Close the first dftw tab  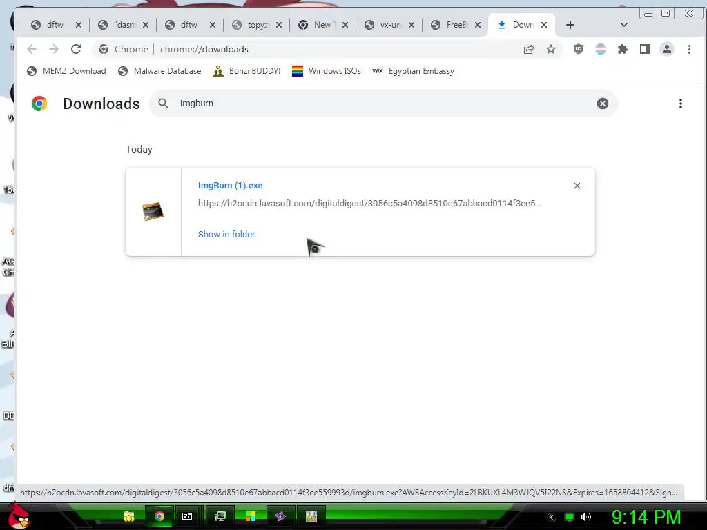79,26
